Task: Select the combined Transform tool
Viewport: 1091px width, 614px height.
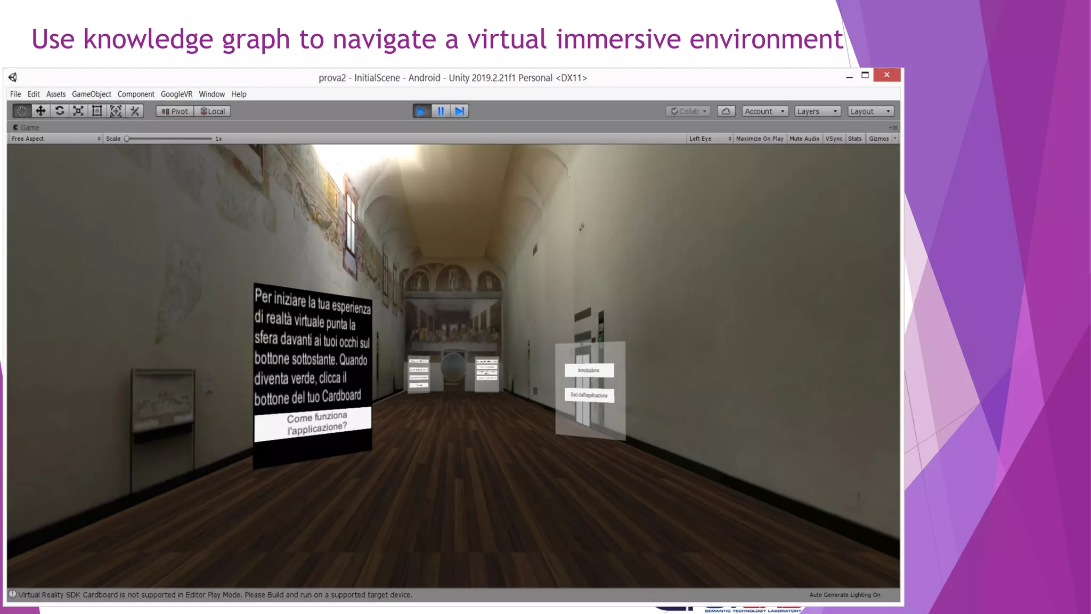Action: pos(116,111)
